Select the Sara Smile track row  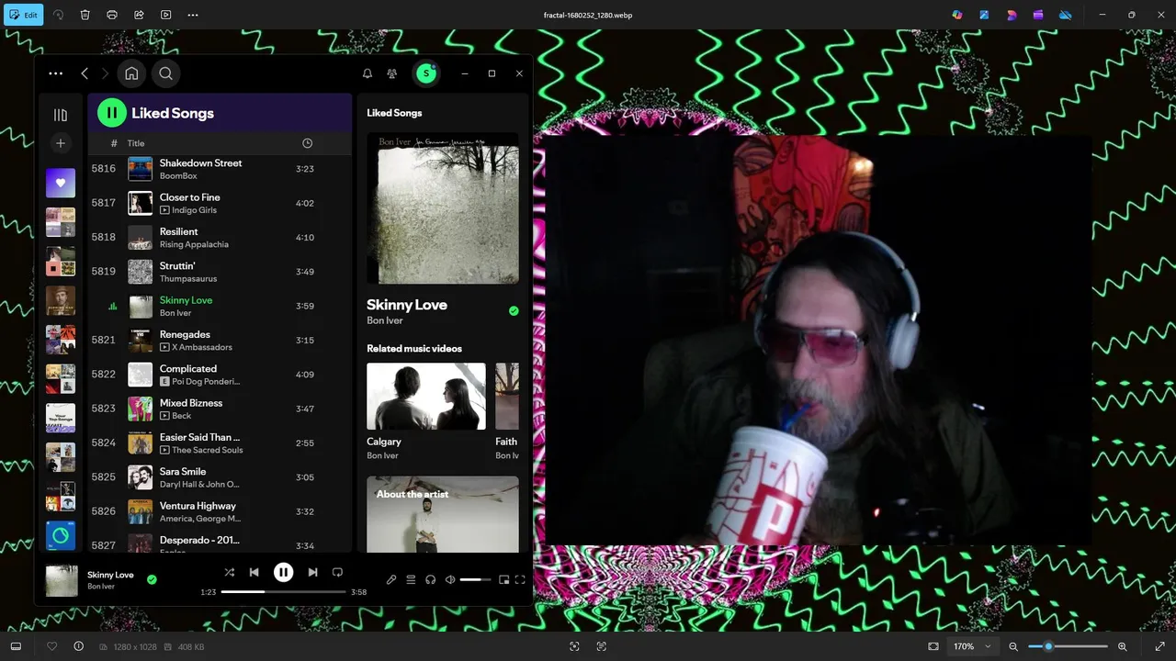[x=220, y=476]
